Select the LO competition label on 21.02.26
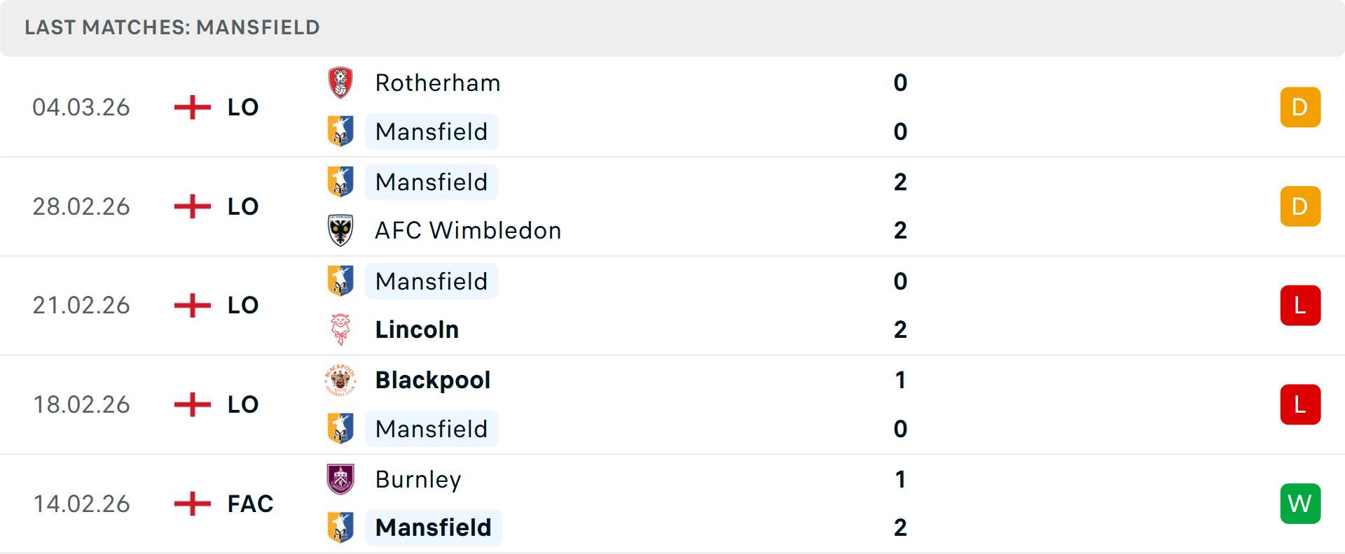This screenshot has width=1345, height=554. [x=242, y=305]
